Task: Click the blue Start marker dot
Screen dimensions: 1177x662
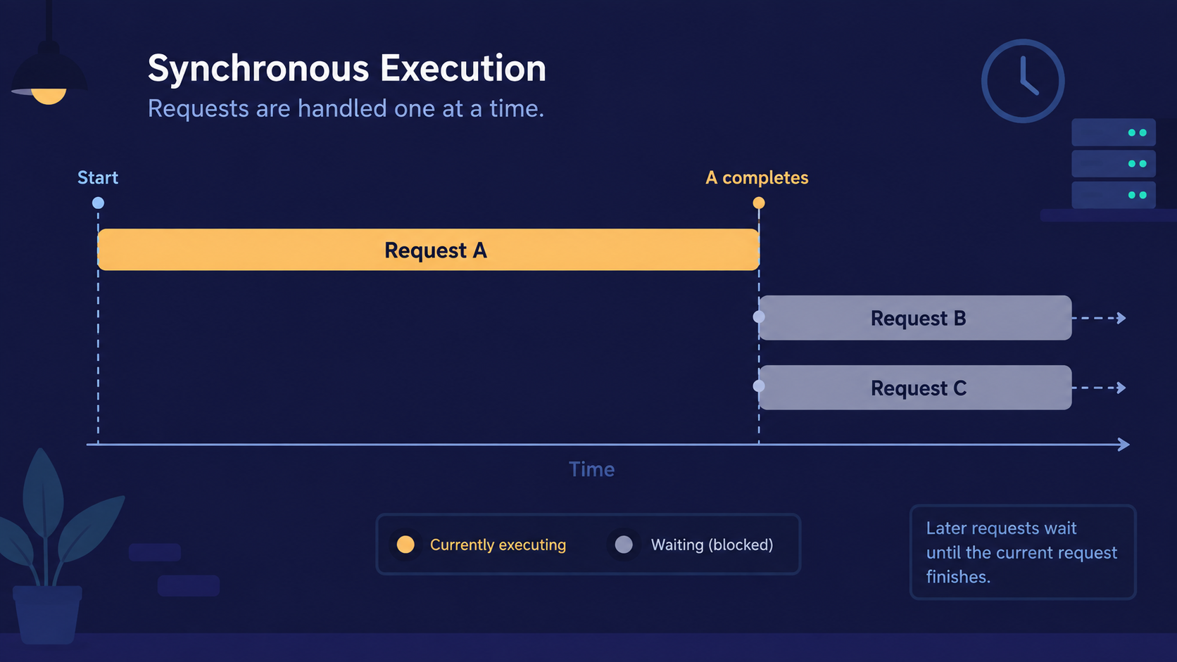Action: 98,203
